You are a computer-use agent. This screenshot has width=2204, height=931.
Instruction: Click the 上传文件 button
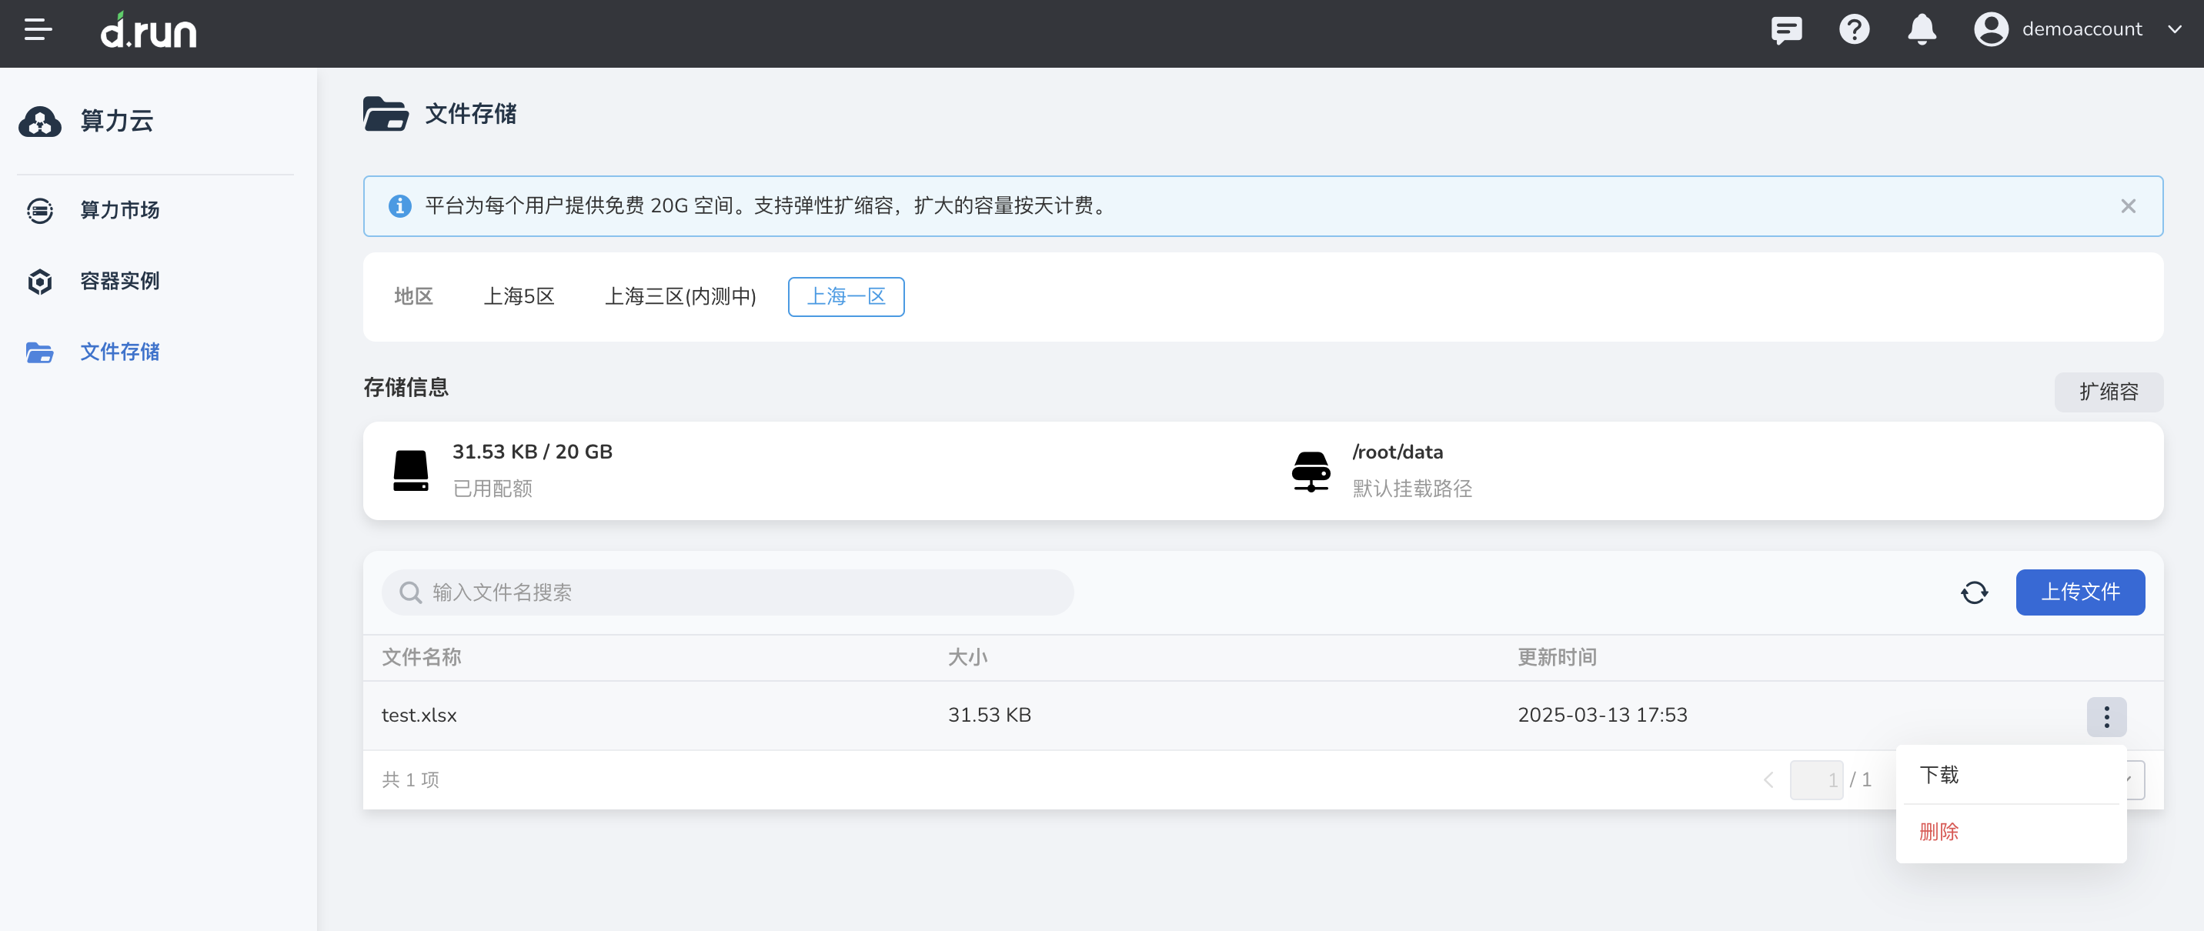(x=2080, y=592)
